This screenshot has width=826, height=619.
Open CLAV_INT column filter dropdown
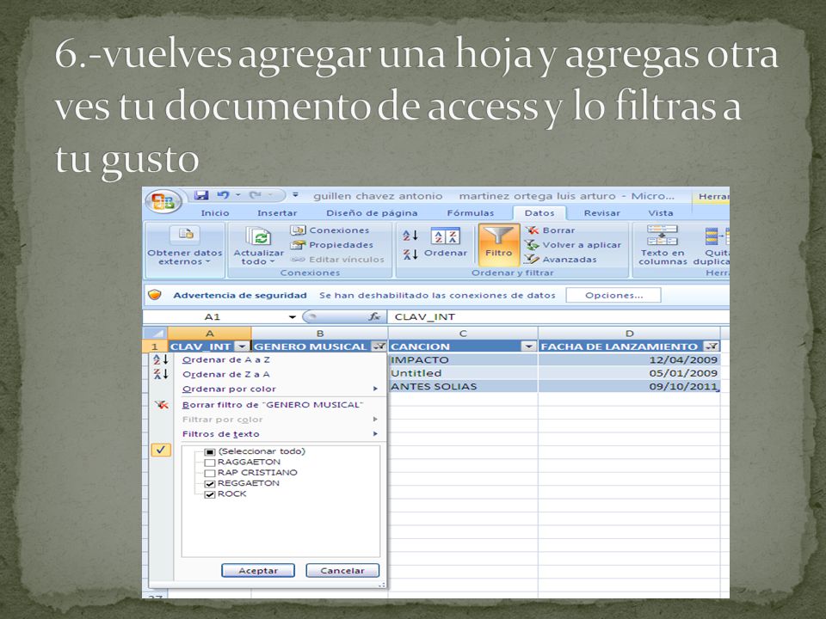242,346
